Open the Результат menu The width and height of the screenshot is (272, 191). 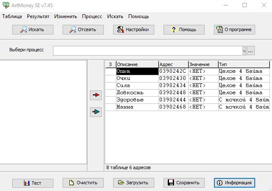[x=38, y=16]
